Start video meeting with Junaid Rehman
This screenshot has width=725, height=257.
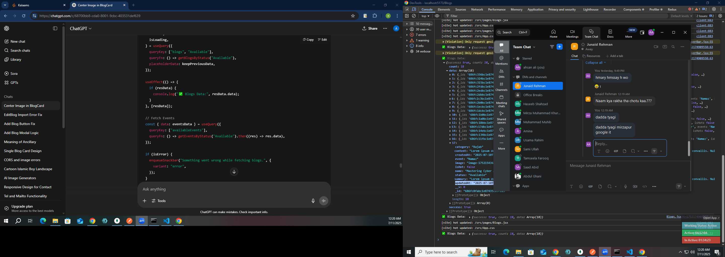tap(656, 47)
